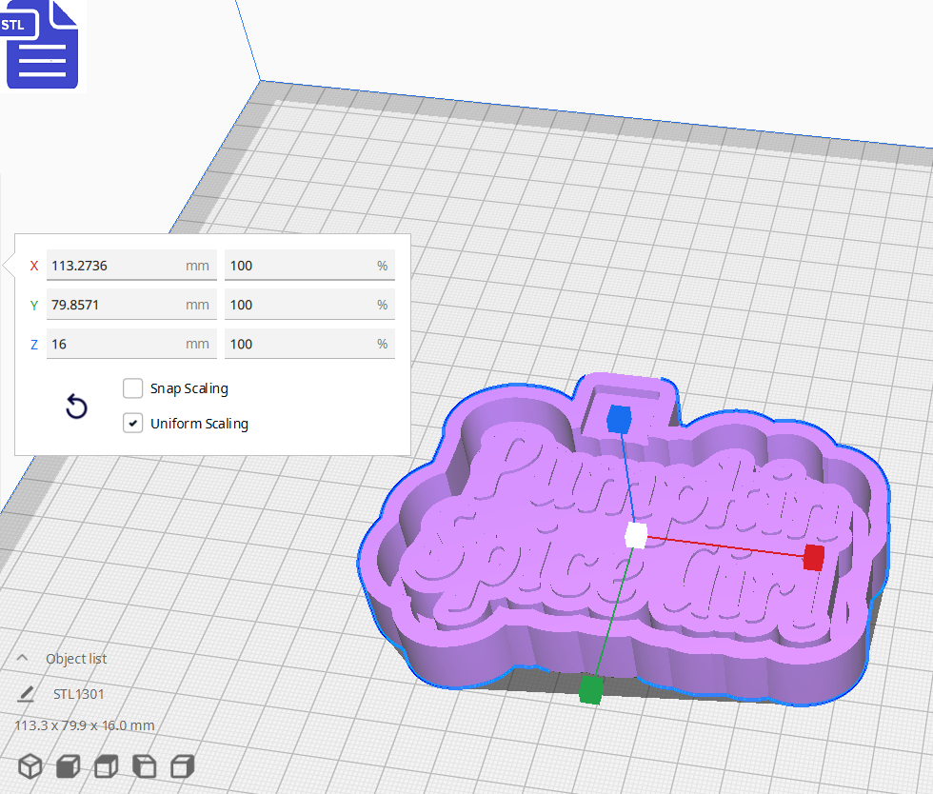Switch to top view cube icon

106,765
